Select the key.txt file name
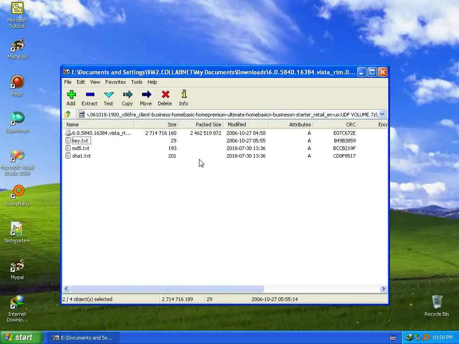The width and height of the screenshot is (459, 344). click(80, 141)
